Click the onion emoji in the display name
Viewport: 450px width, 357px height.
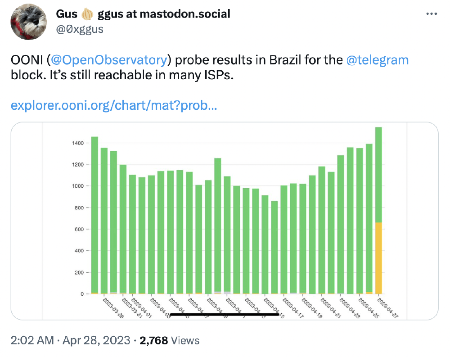click(x=87, y=14)
